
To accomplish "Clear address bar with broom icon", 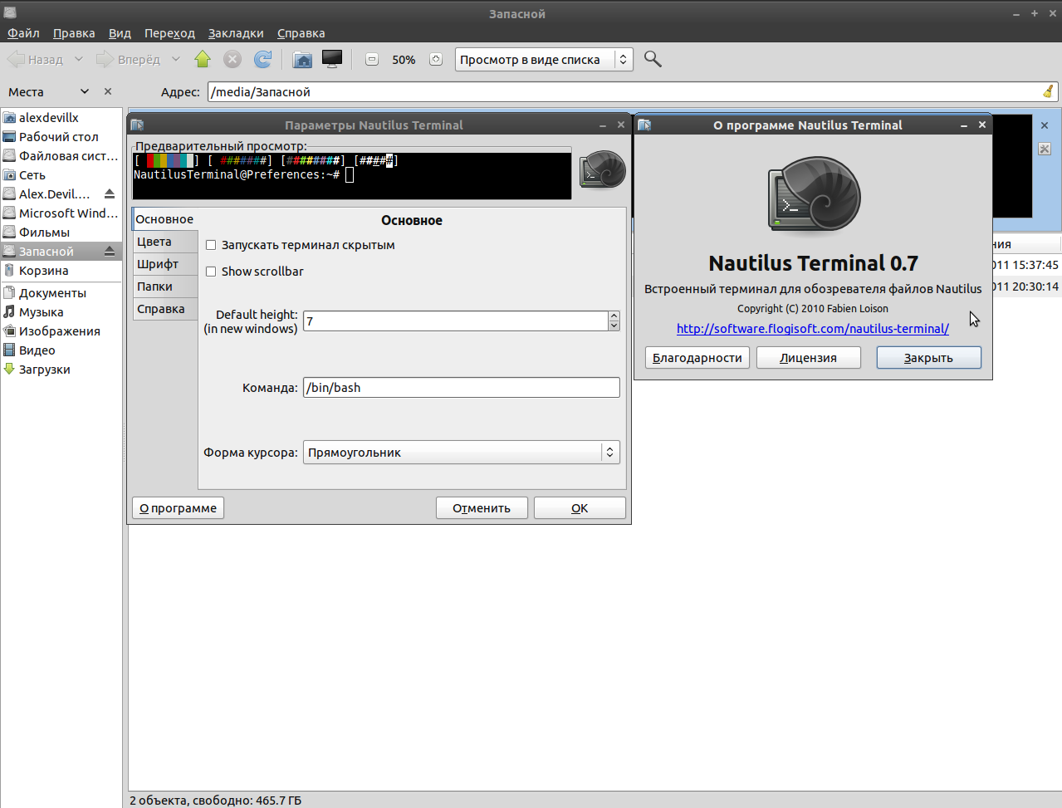I will pyautogui.click(x=1048, y=91).
